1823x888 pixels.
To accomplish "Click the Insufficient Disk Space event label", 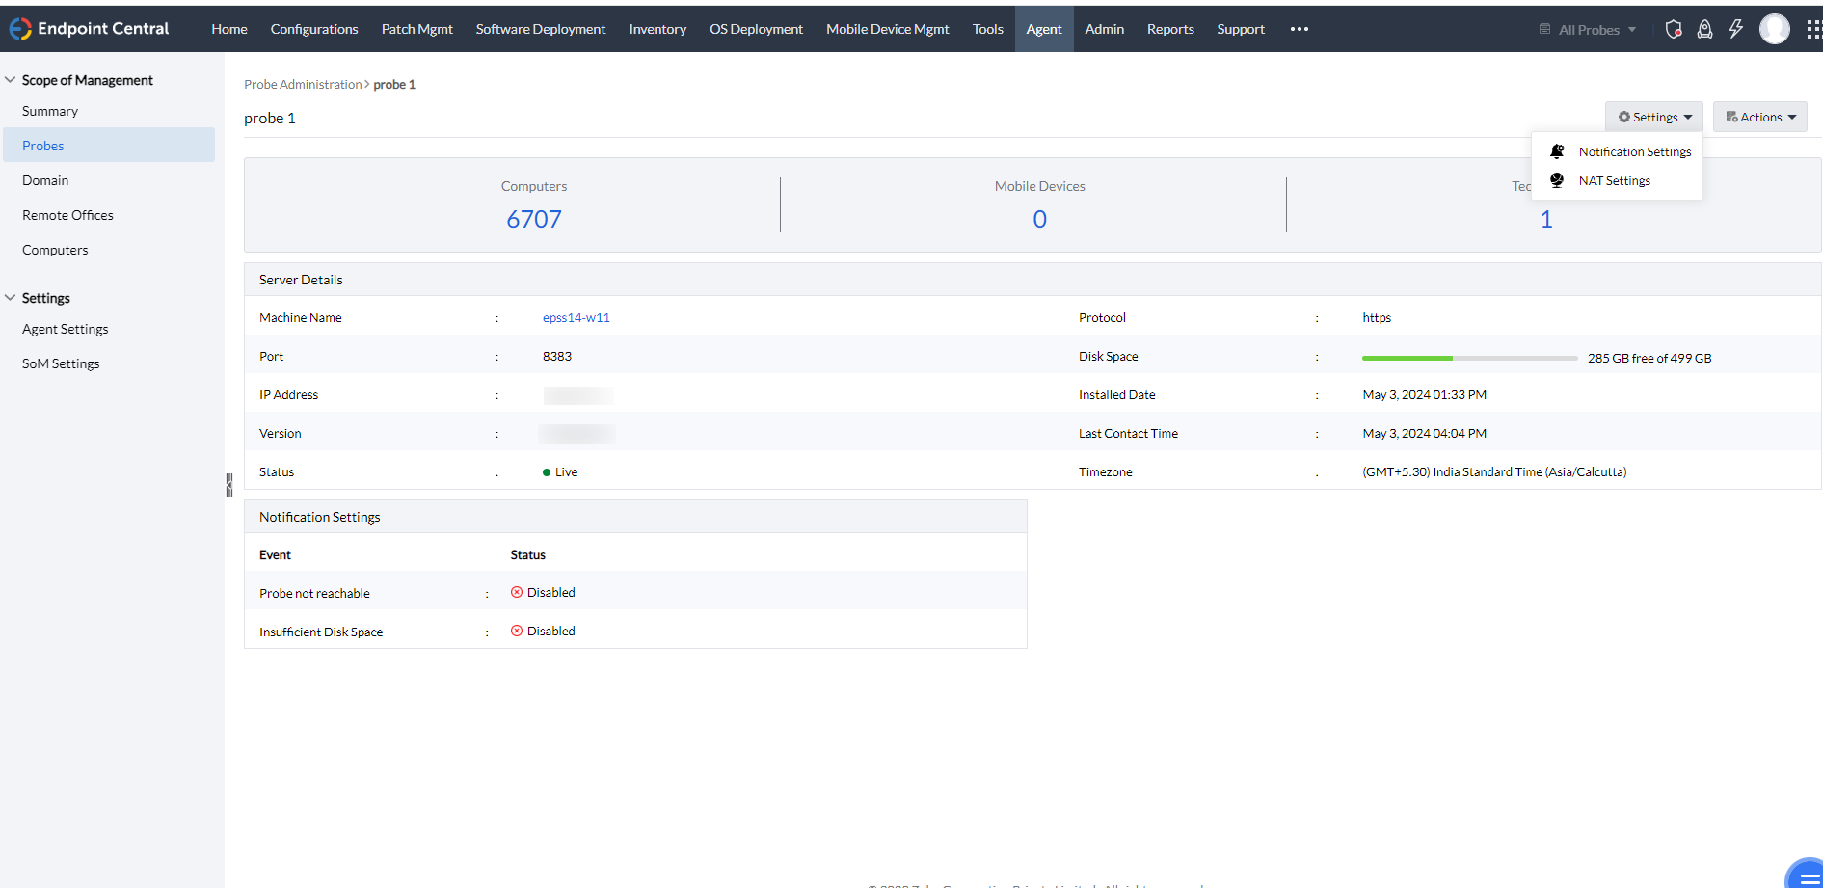I will 321,632.
